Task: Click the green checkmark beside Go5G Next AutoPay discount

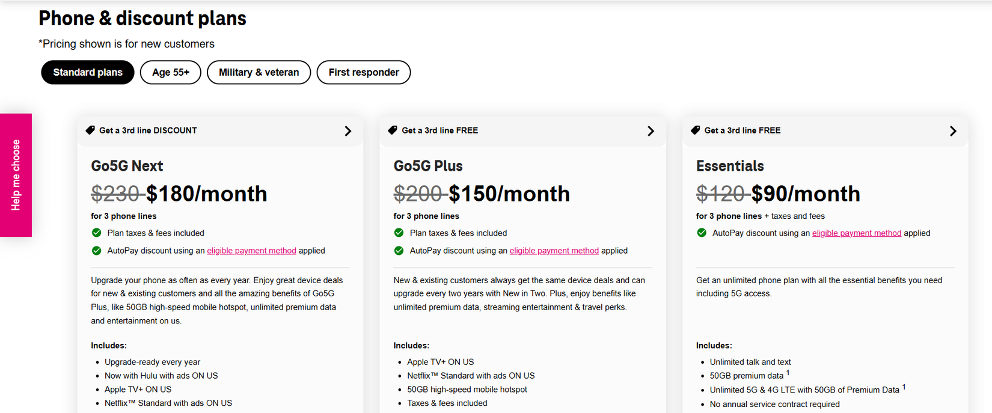Action: 97,250
